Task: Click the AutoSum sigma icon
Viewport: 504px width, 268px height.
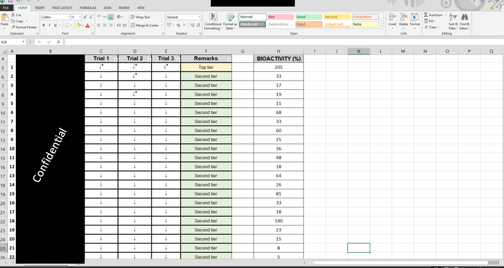Action: pos(426,15)
